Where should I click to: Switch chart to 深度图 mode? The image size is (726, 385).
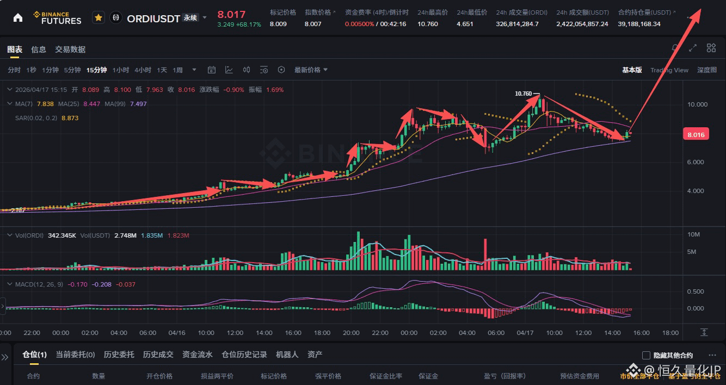click(707, 70)
